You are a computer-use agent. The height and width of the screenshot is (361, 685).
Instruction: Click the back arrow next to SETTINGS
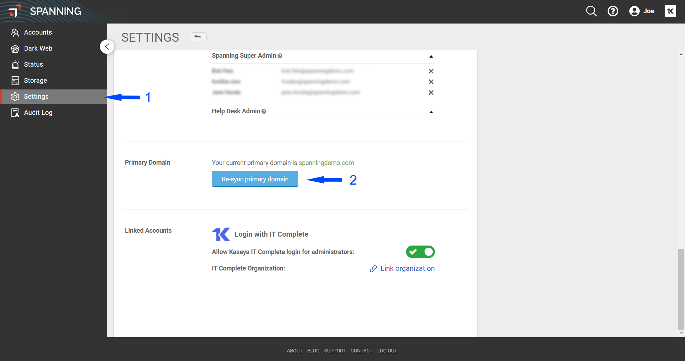[198, 37]
